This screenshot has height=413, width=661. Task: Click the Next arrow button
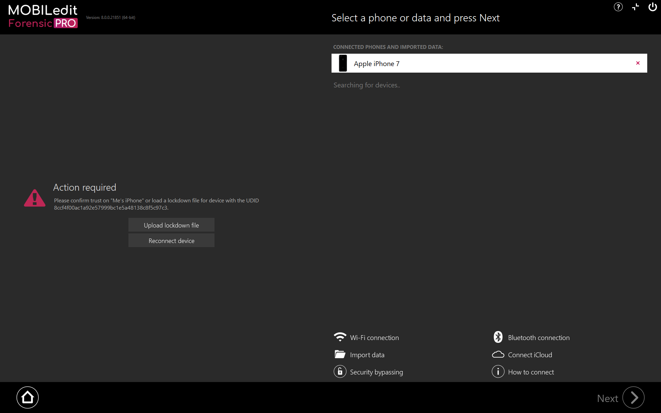(x=633, y=398)
